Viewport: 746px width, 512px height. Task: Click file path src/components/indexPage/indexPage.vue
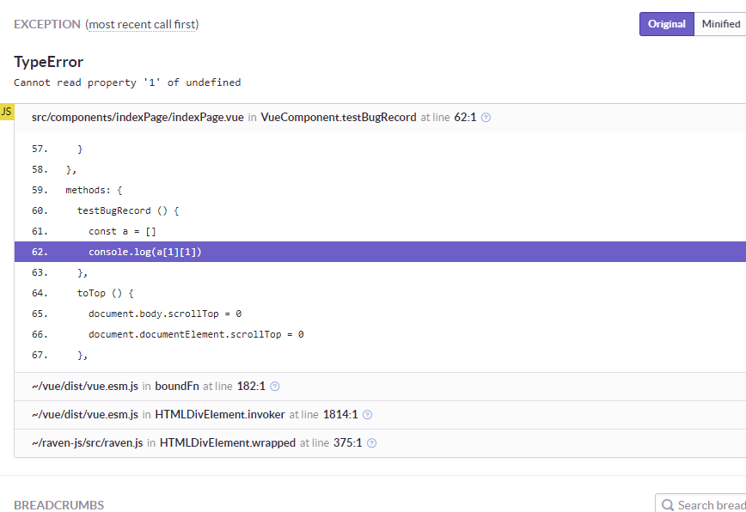coord(138,118)
